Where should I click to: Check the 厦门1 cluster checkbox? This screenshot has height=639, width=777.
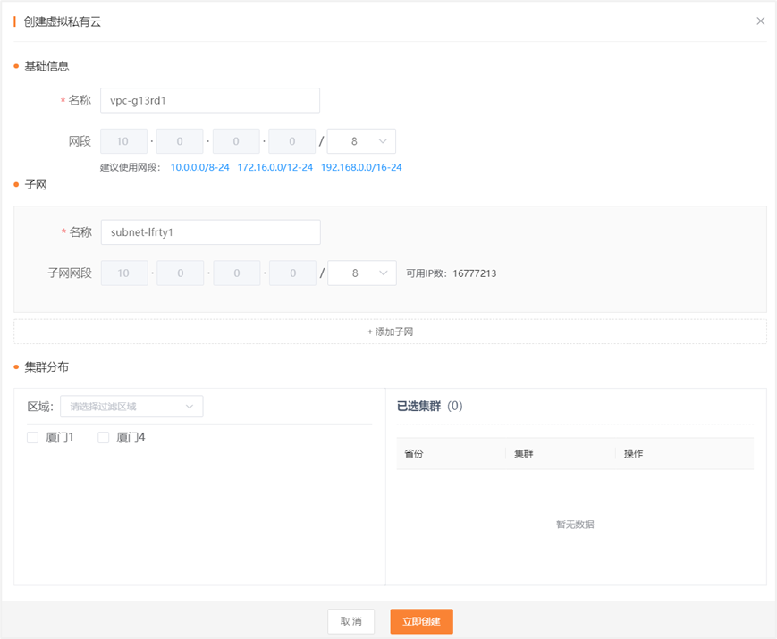pyautogui.click(x=33, y=437)
